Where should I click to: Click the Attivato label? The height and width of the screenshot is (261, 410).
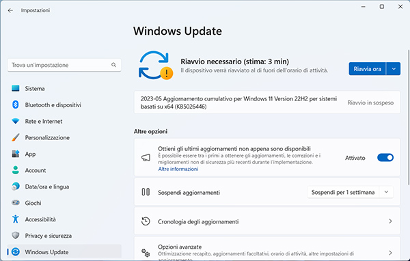click(x=355, y=158)
